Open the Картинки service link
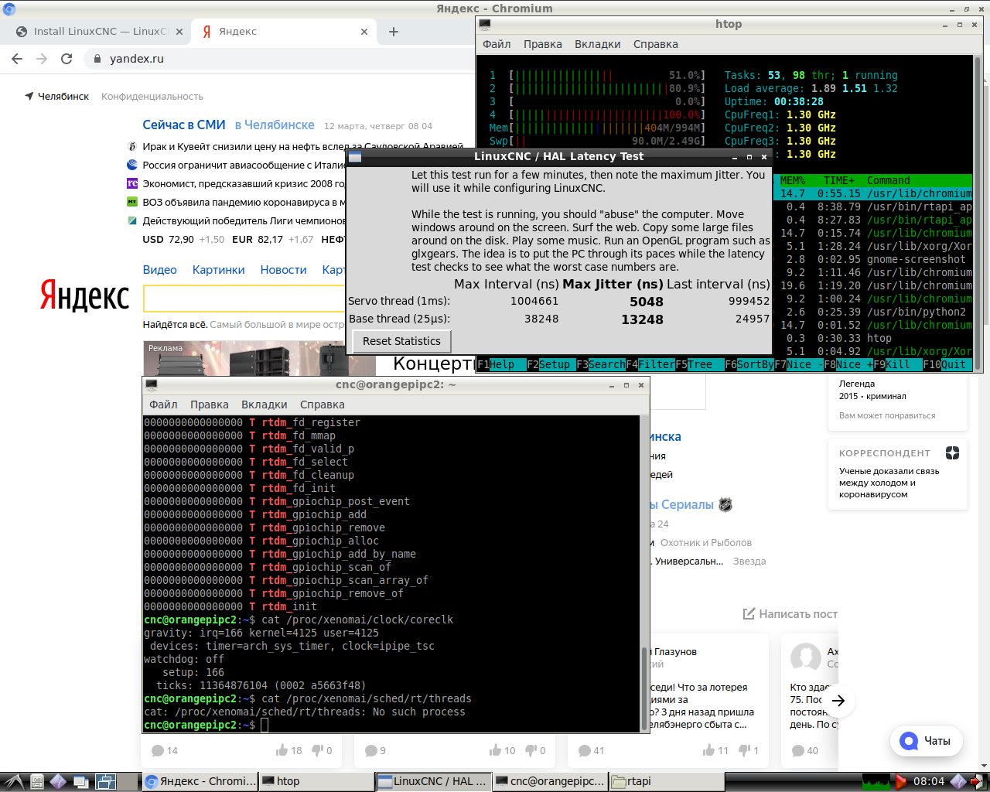This screenshot has width=990, height=792. click(x=219, y=270)
